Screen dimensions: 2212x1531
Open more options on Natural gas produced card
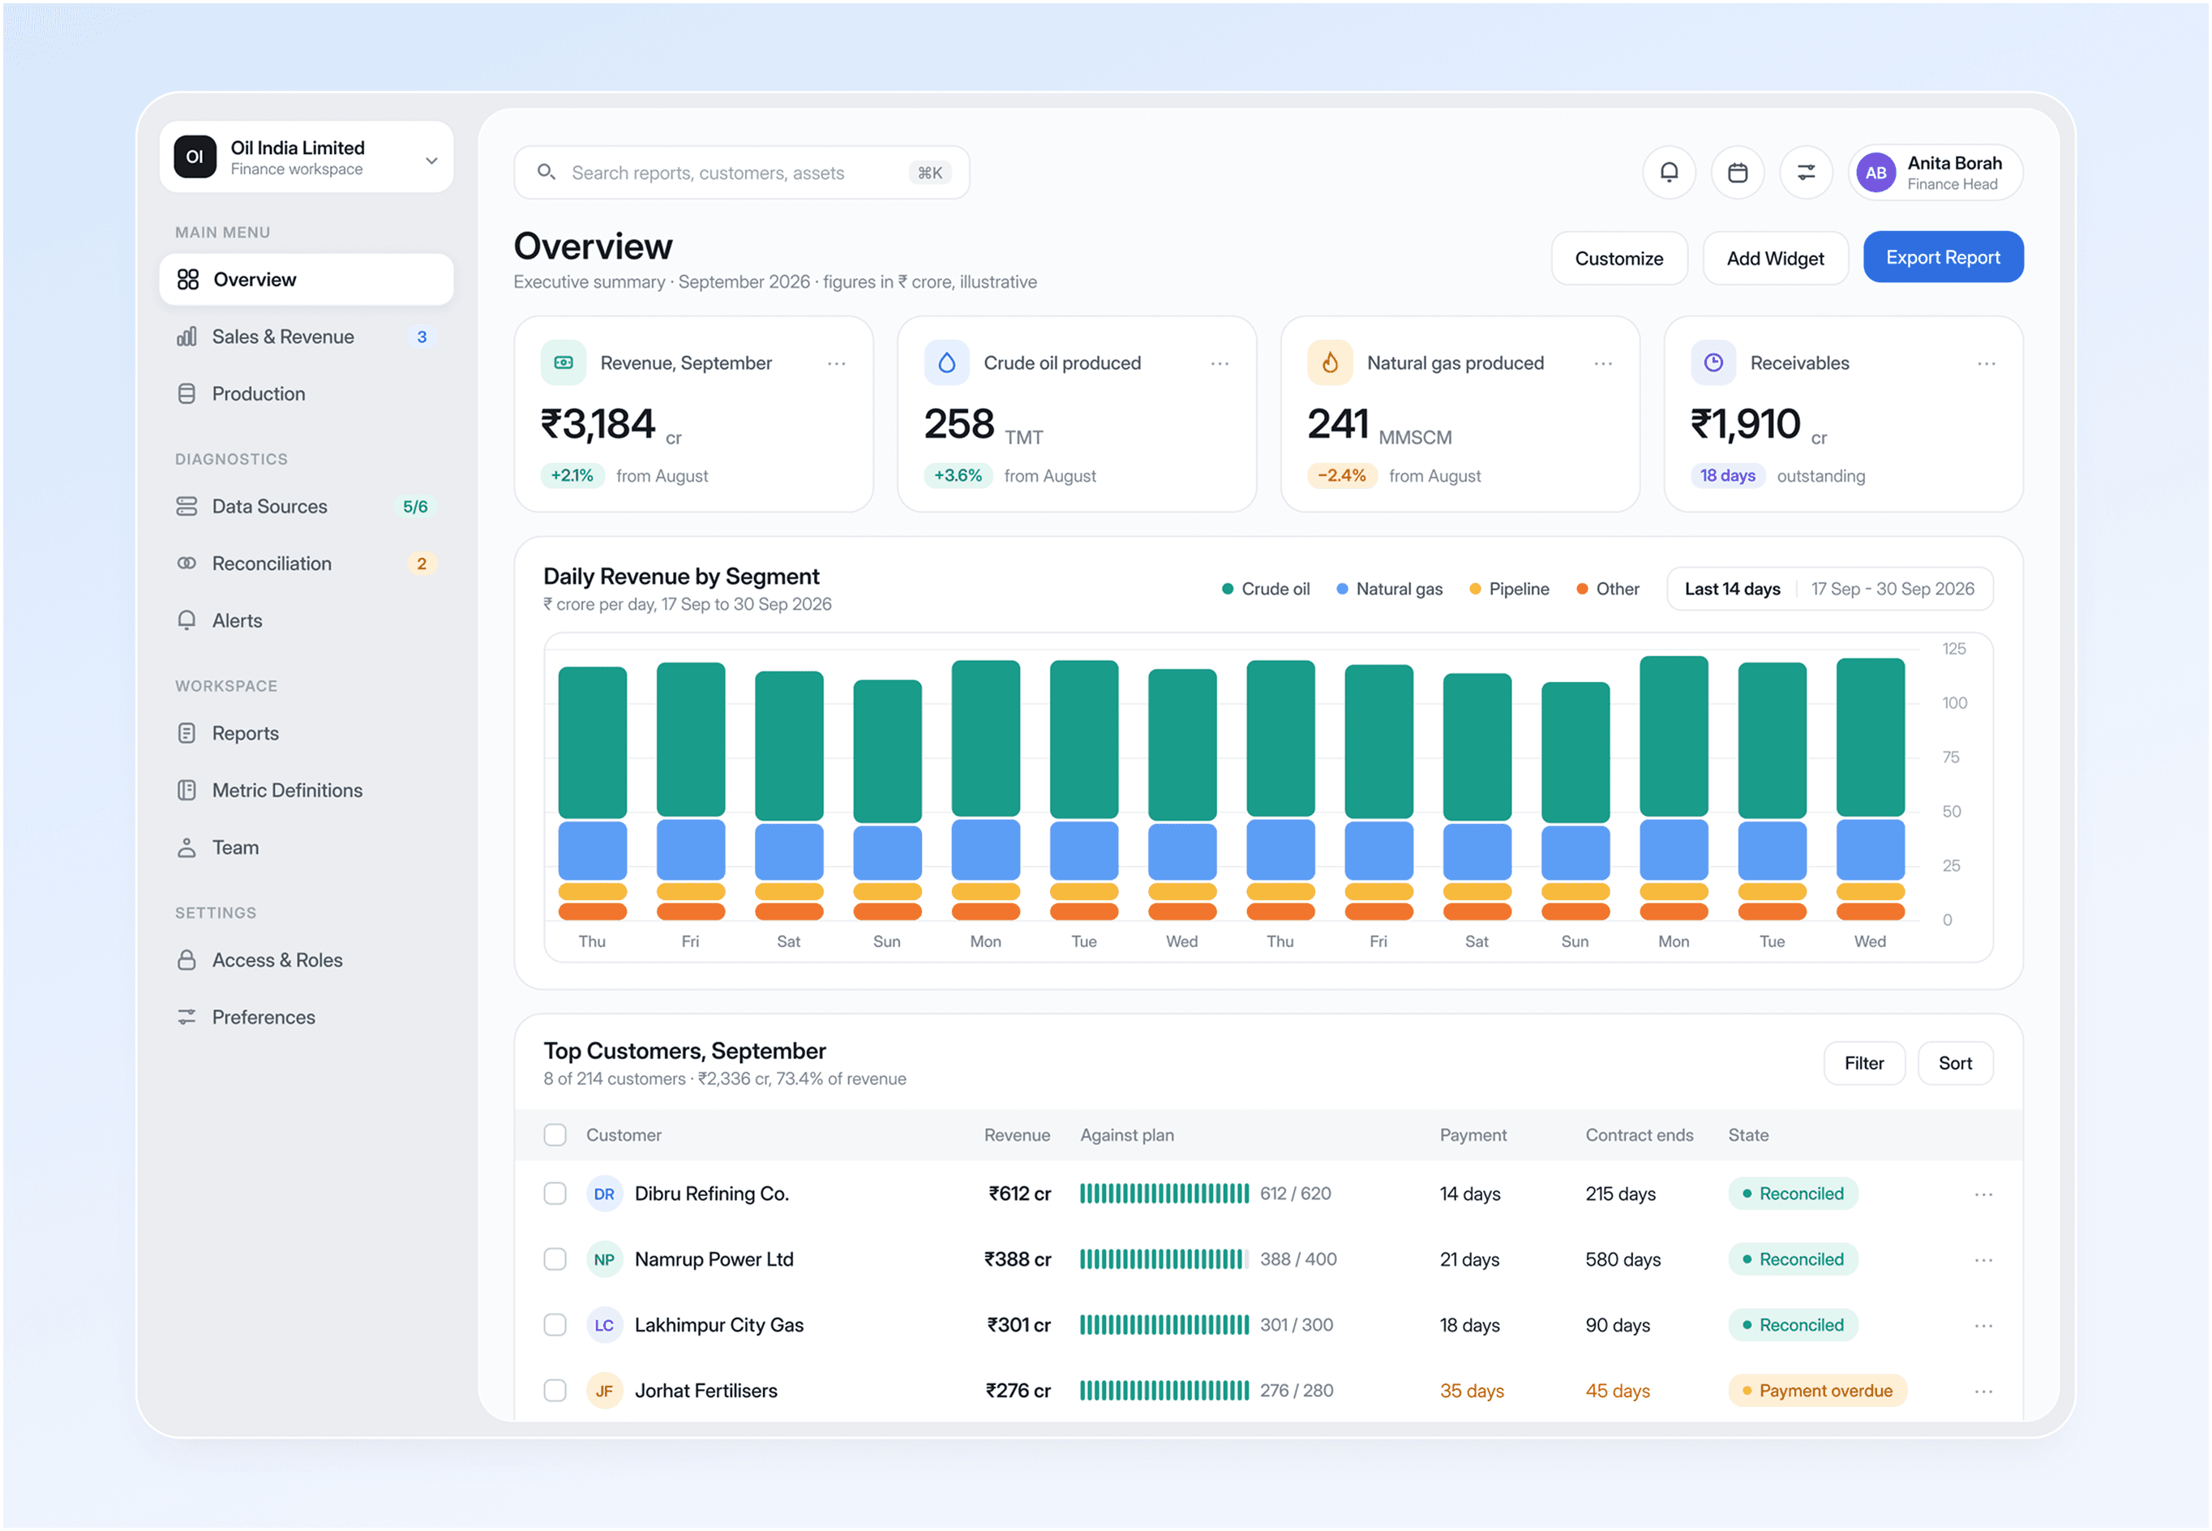click(x=1603, y=363)
